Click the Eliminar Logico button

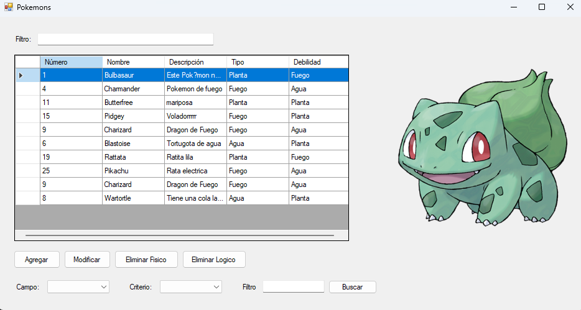[213, 259]
